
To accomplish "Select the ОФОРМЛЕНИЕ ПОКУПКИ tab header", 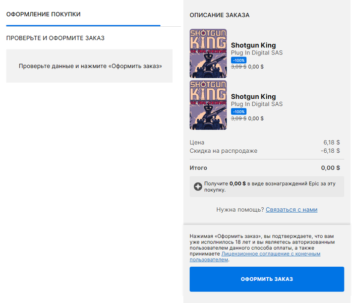I will pos(43,14).
